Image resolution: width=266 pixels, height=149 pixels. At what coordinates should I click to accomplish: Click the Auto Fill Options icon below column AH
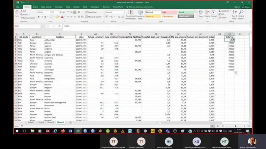click(236, 73)
